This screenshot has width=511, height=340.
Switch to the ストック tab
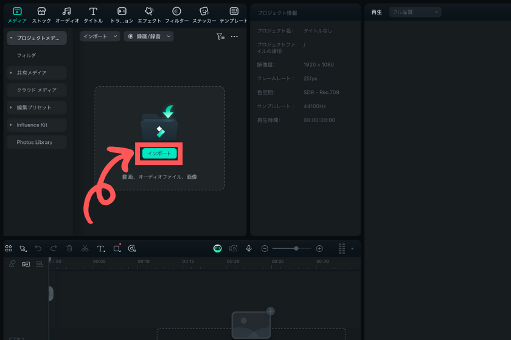[x=41, y=15]
